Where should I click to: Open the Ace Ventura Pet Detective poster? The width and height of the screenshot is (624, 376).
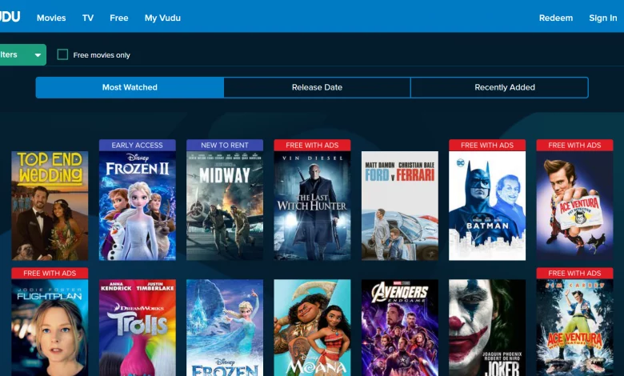click(574, 206)
